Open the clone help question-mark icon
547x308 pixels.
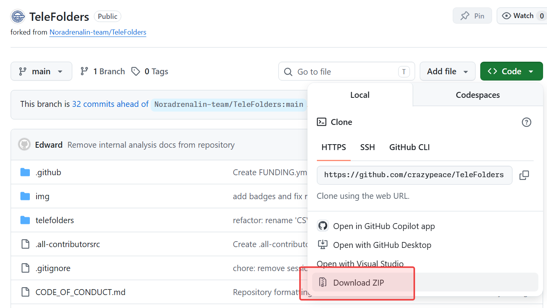click(x=526, y=122)
